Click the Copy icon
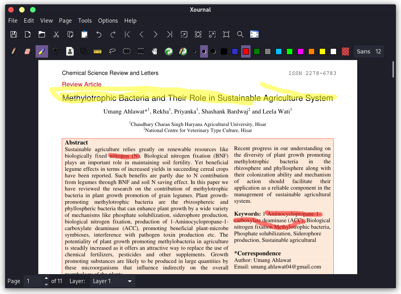The height and width of the screenshot is (294, 401). coord(70,34)
